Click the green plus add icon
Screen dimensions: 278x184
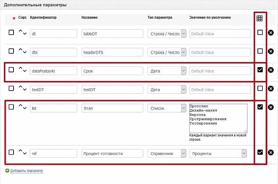click(7, 171)
